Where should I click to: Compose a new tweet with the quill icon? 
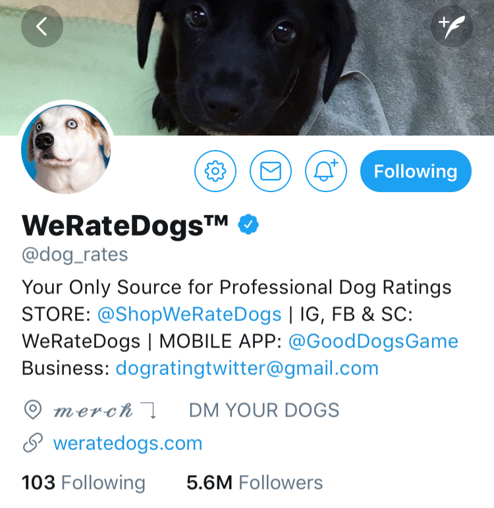click(x=451, y=26)
